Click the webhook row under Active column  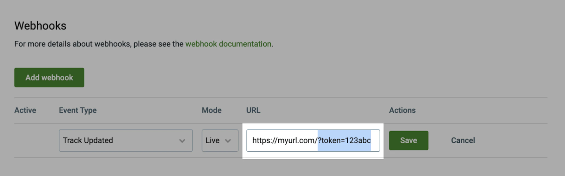pyautogui.click(x=25, y=140)
